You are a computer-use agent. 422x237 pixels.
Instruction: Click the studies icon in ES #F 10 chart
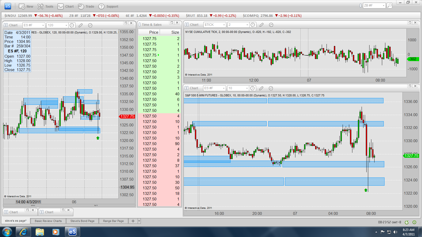(271, 88)
